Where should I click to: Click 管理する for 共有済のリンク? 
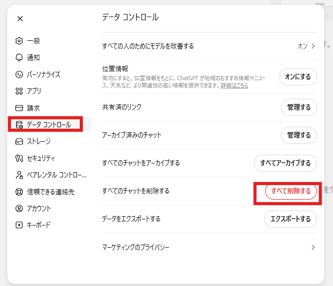tap(299, 107)
